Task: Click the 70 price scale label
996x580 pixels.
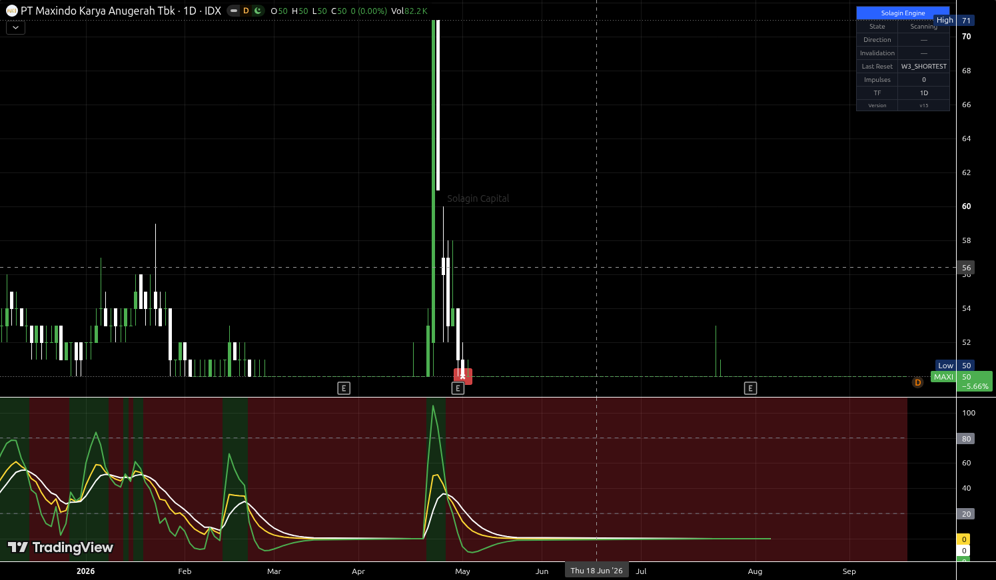Action: (x=966, y=37)
